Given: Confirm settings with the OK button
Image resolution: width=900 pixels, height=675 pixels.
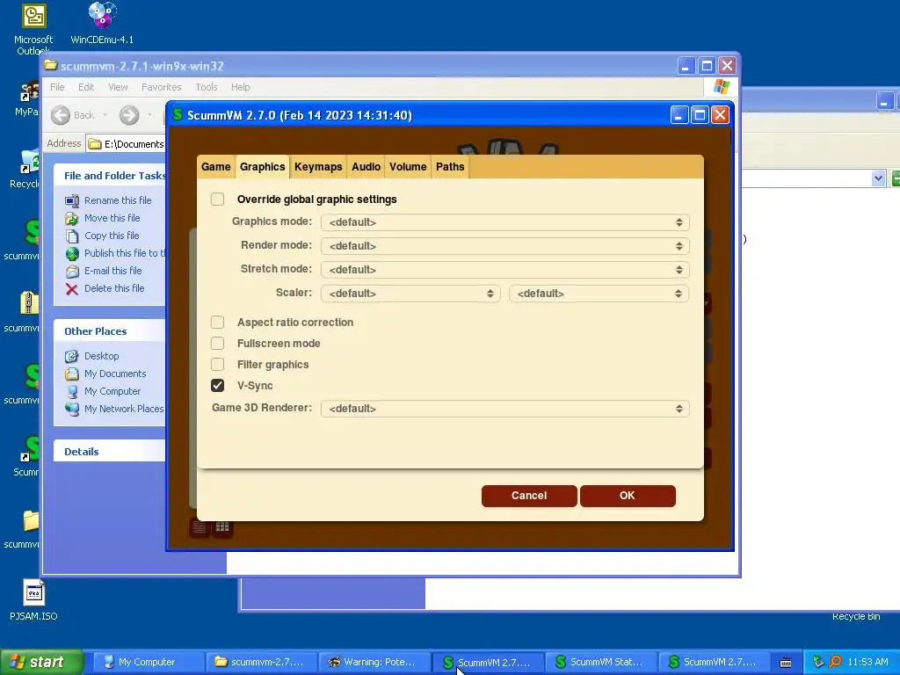Looking at the screenshot, I should point(628,496).
